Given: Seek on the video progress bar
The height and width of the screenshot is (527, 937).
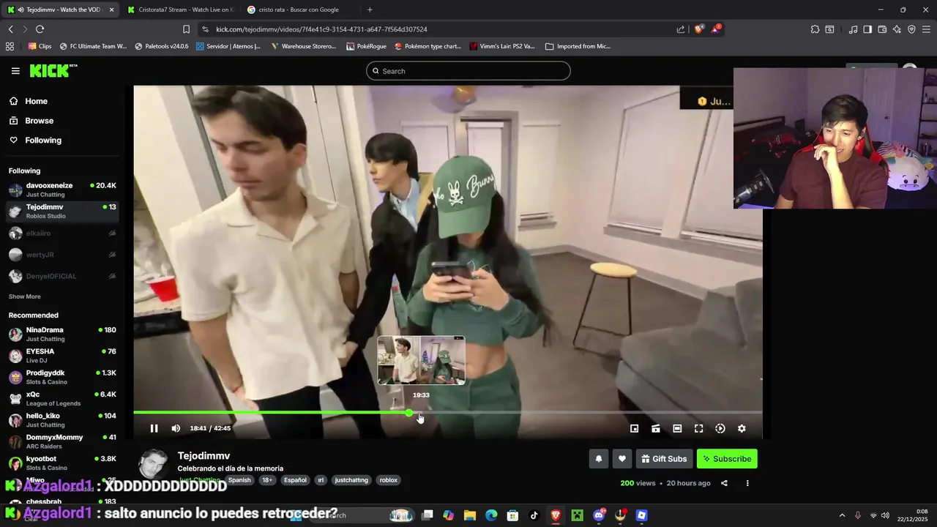Looking at the screenshot, I should click(x=447, y=413).
